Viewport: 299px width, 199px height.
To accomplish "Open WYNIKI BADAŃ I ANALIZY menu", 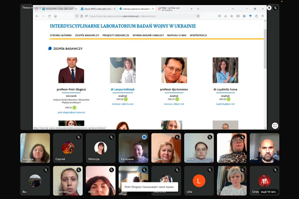I will pyautogui.click(x=148, y=35).
